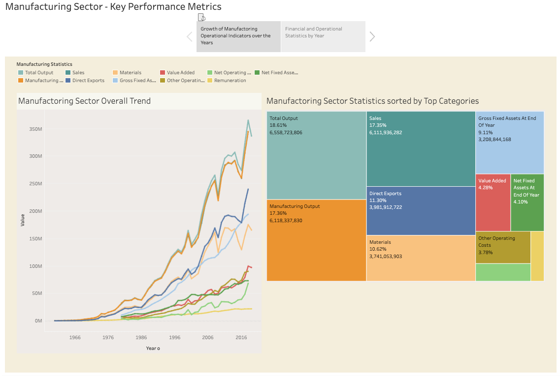The width and height of the screenshot is (560, 376).
Task: Click Manufacturing Output orange legend swatch
Action: (21, 81)
